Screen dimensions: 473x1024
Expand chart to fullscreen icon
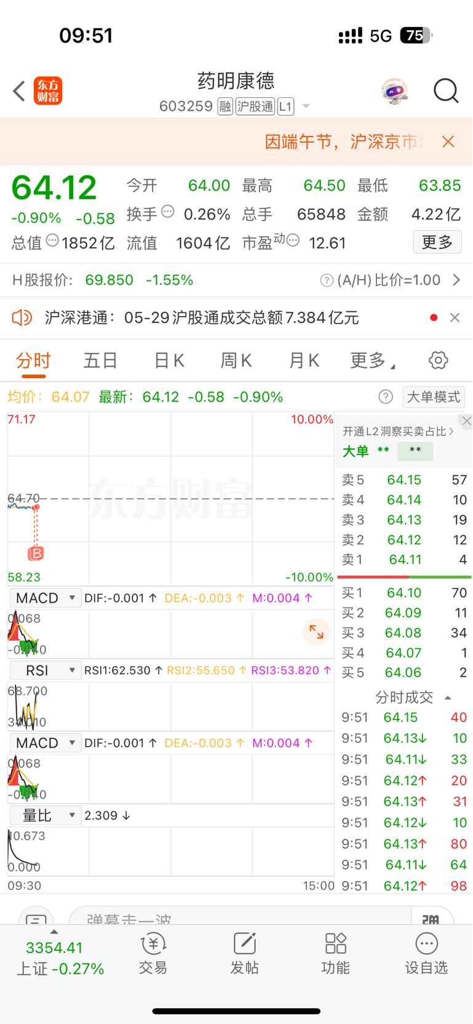pyautogui.click(x=317, y=632)
